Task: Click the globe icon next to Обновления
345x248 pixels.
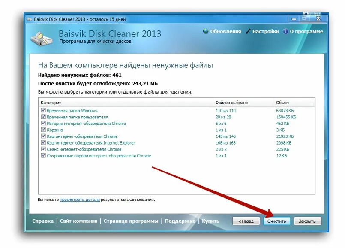Action: pyautogui.click(x=206, y=31)
